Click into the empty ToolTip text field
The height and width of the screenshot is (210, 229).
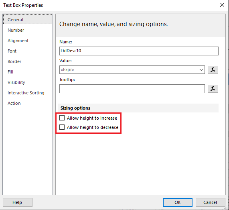[132, 89]
